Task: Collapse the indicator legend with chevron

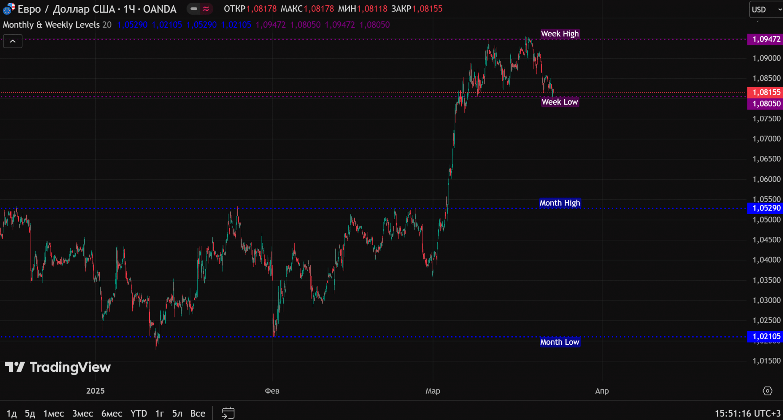Action: (x=13, y=41)
